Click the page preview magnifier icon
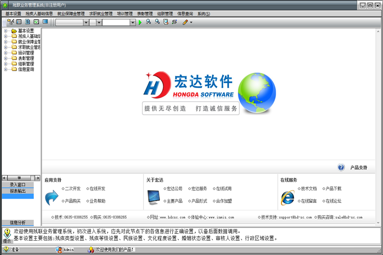 pos(166,22)
